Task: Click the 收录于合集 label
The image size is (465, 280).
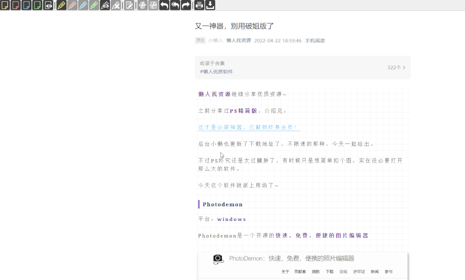Action: pos(212,63)
